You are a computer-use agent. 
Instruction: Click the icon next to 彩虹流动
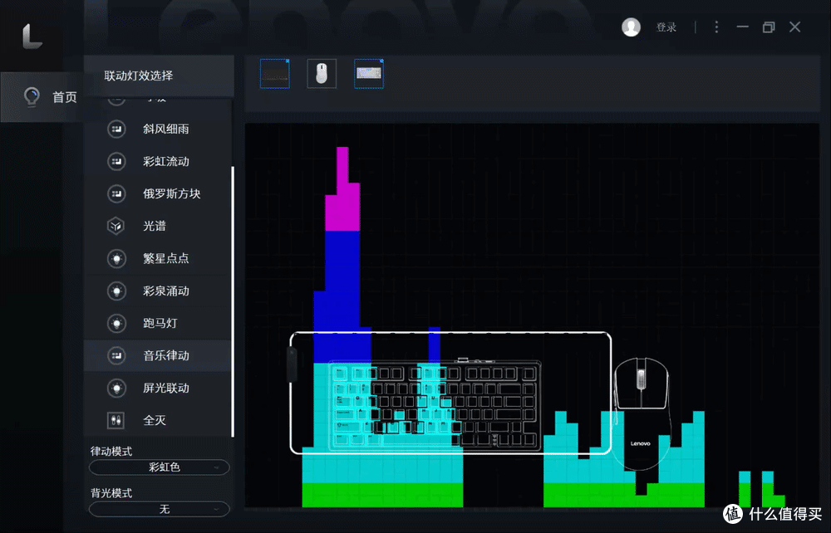[x=116, y=161]
